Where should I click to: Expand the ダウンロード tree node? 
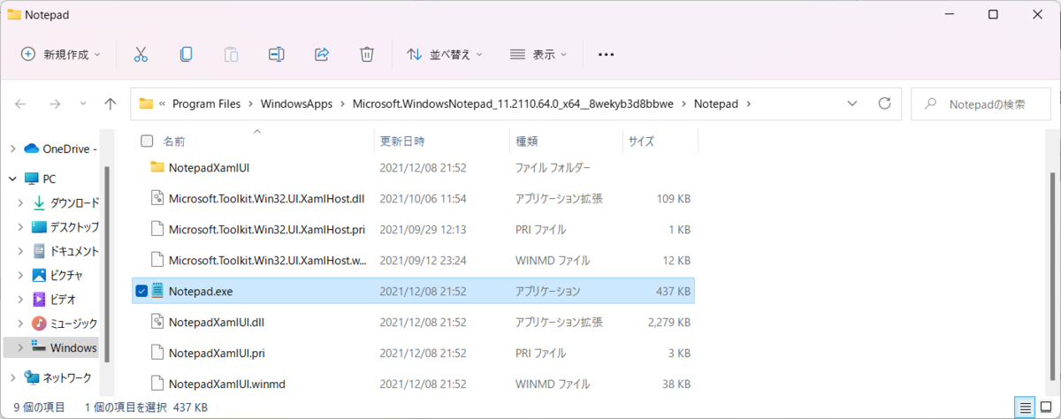[21, 202]
